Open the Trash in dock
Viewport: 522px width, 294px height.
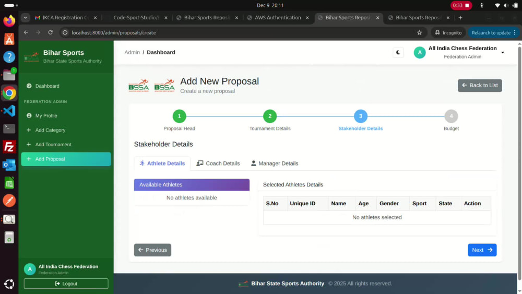pyautogui.click(x=9, y=238)
